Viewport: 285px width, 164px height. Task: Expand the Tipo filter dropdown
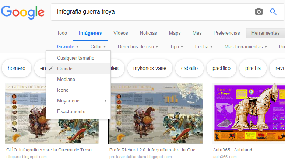(176, 46)
